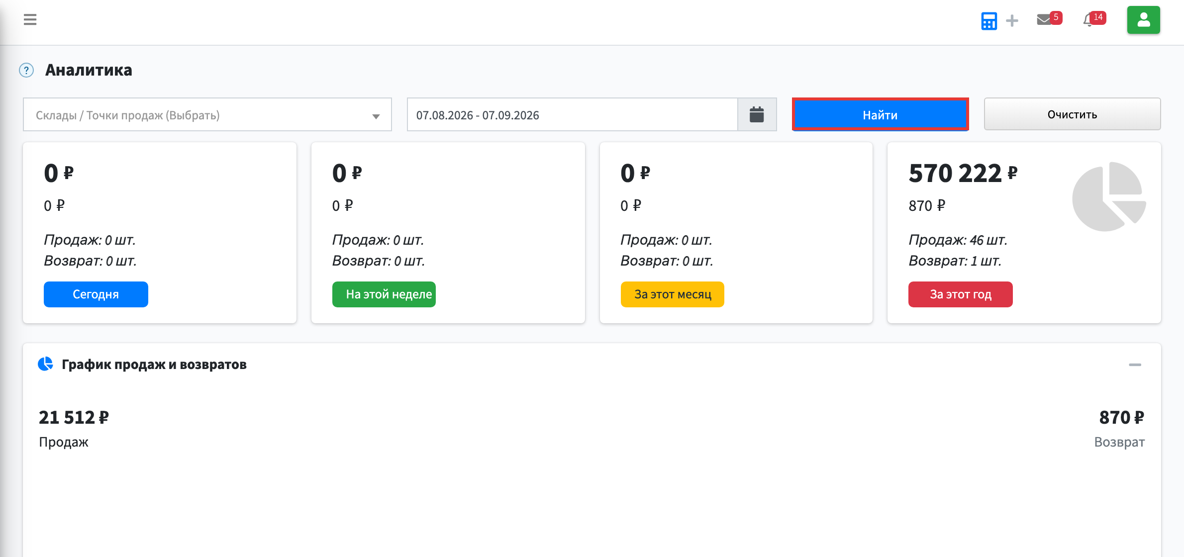Image resolution: width=1184 pixels, height=557 pixels.
Task: Click the Продаж: 46 шт. text
Action: click(958, 240)
